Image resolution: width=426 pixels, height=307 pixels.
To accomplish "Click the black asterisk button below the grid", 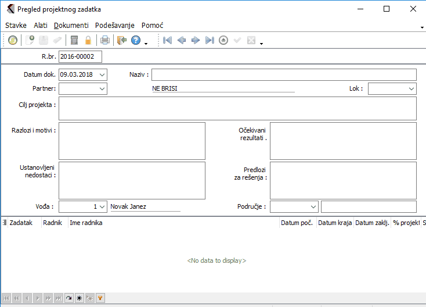I will [x=79, y=298].
